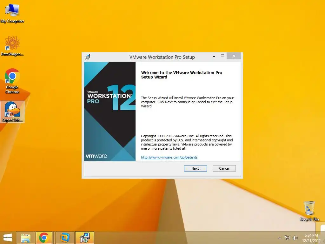The width and height of the screenshot is (325, 244).
Task: Click the Workstation Pro 12 banner image
Action: [109, 112]
